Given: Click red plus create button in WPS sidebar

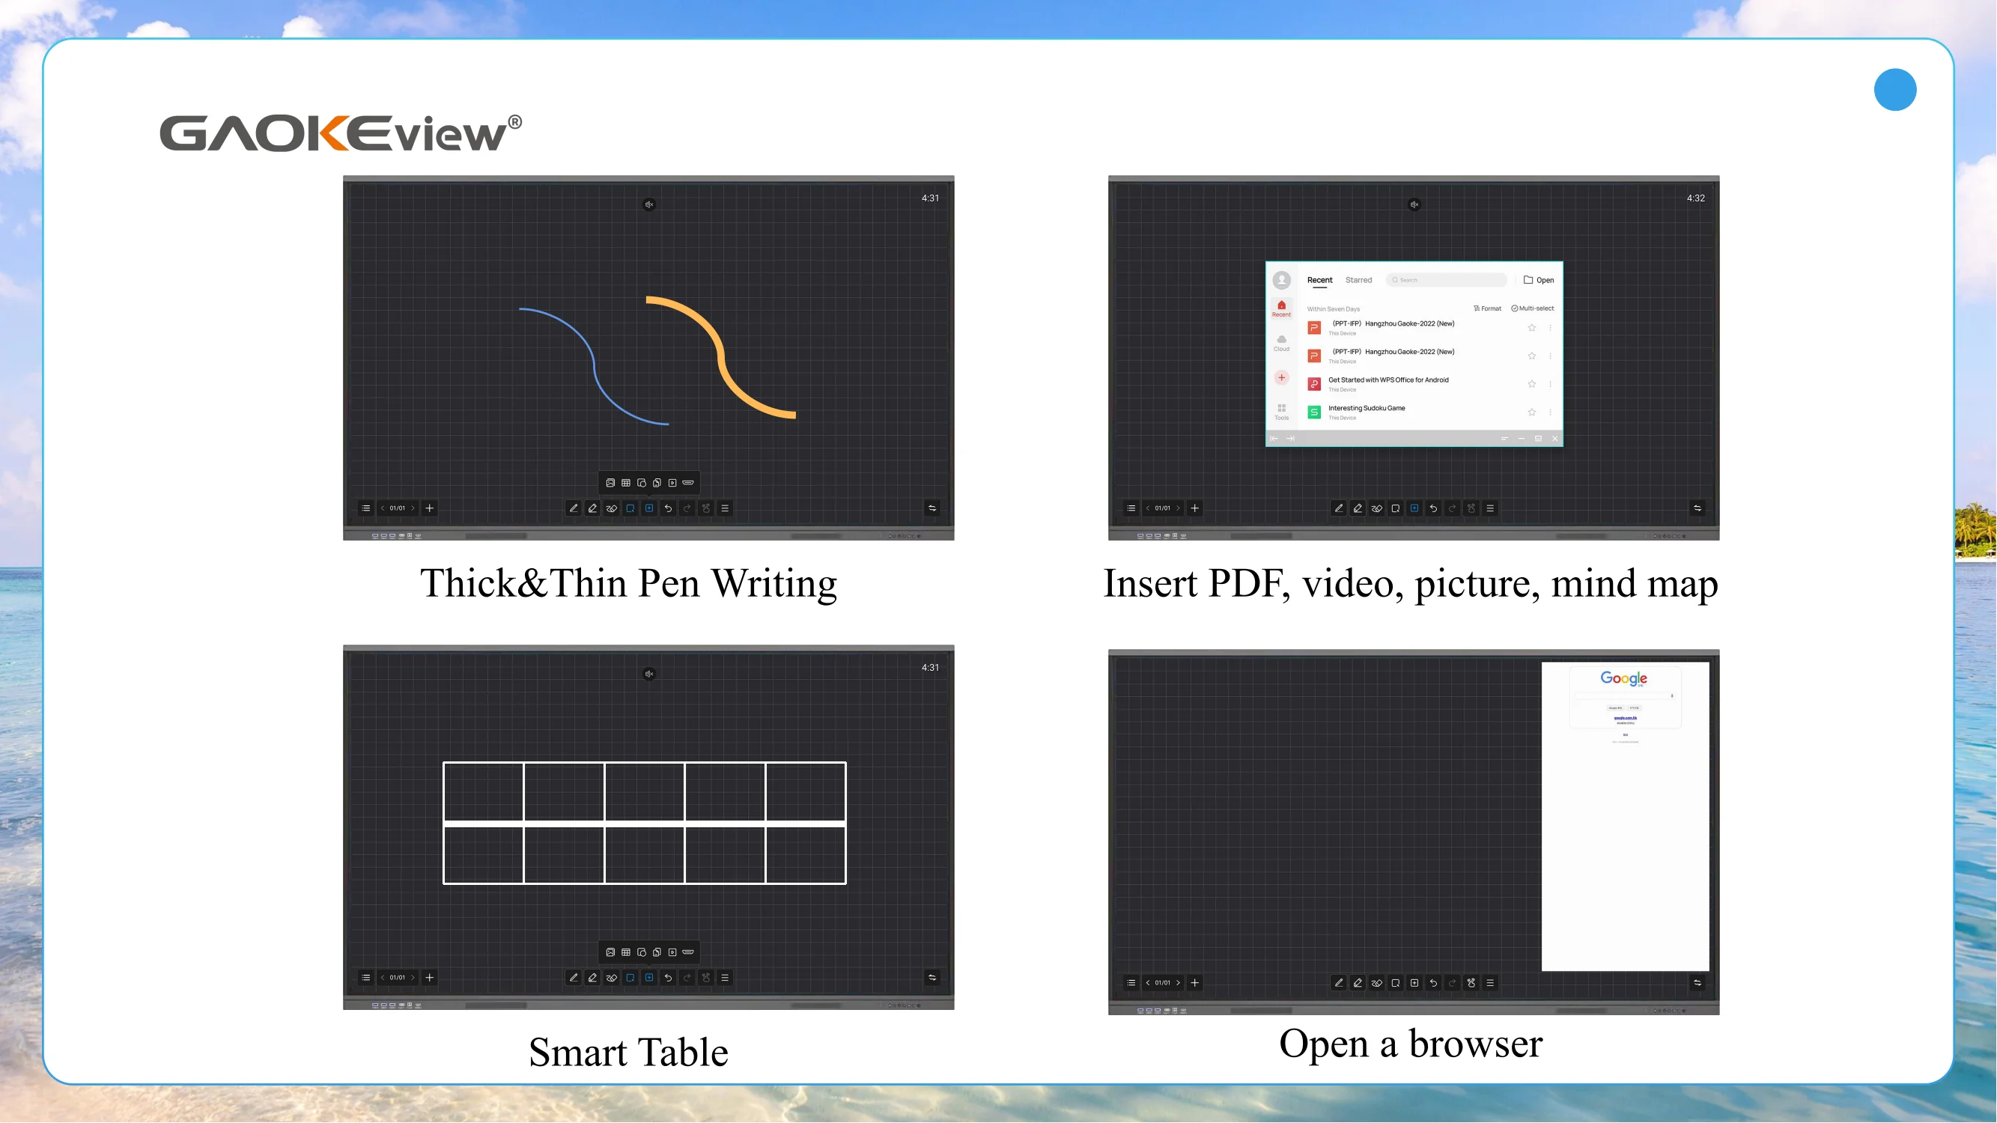Looking at the screenshot, I should click(1281, 377).
